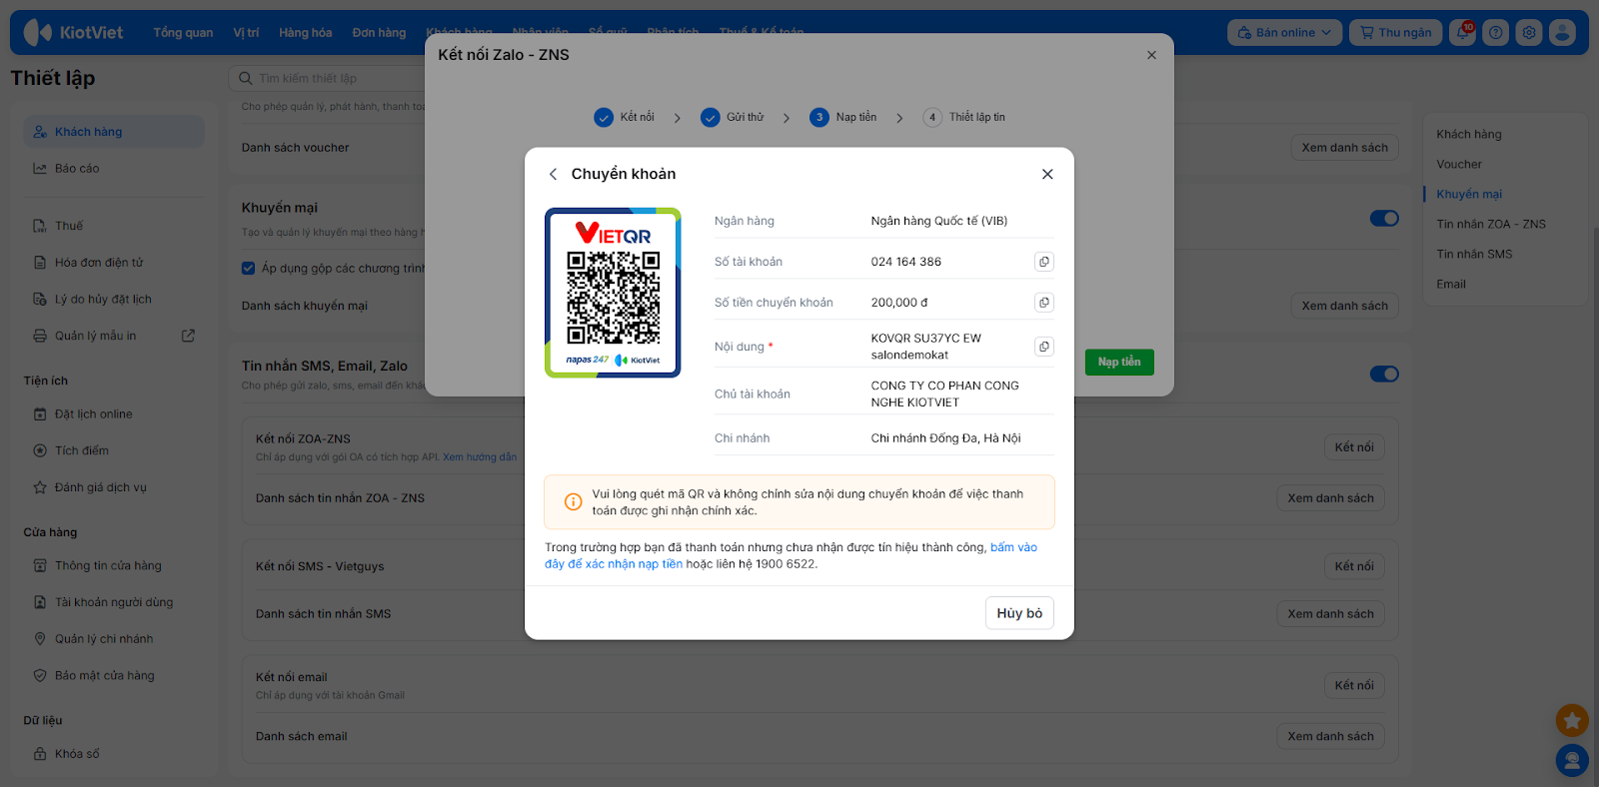The image size is (1599, 787).
Task: Open the Thu ngân cashier button
Action: point(1396,32)
